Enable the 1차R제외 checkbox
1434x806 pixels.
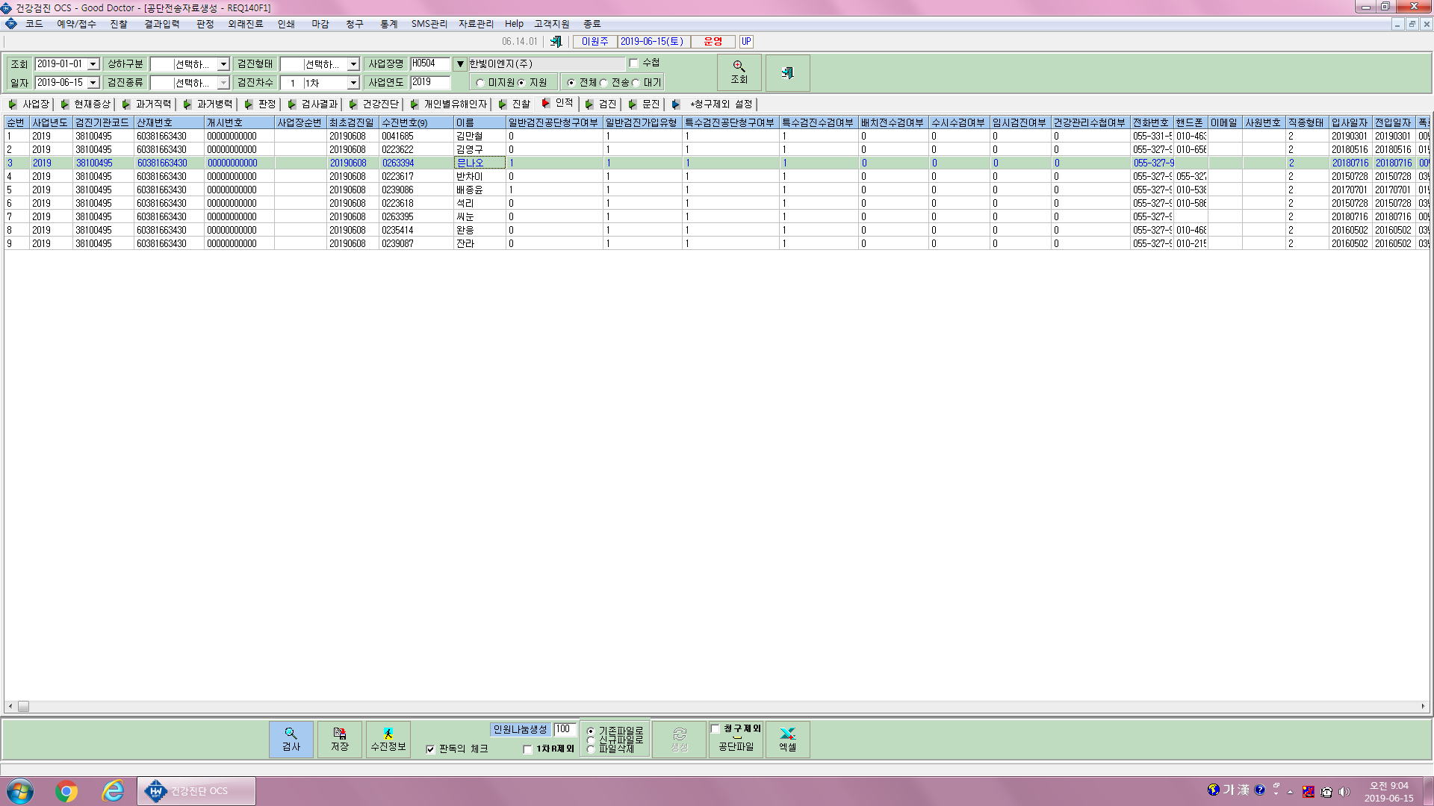(x=528, y=749)
